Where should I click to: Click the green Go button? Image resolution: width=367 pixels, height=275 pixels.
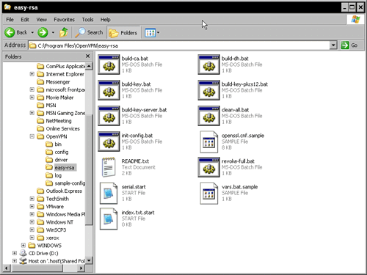[349, 45]
